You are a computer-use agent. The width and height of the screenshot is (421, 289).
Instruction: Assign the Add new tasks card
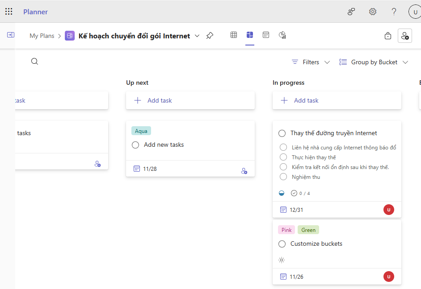point(244,170)
